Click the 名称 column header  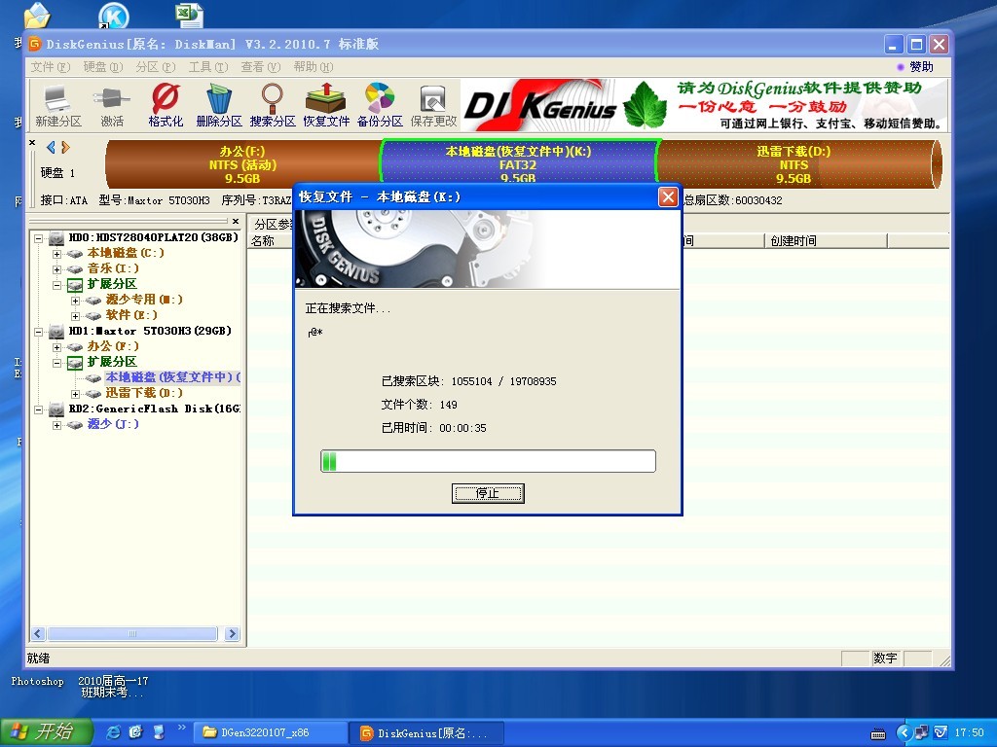(x=270, y=241)
